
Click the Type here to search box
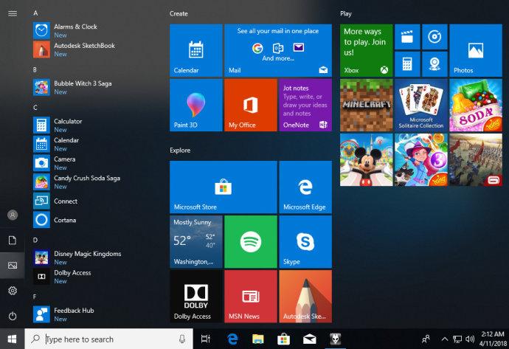click(x=108, y=339)
